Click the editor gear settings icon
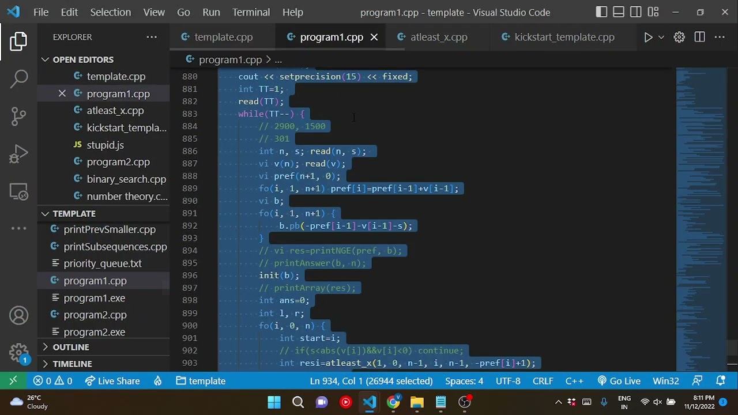Screen dimensions: 738x415 point(679,37)
